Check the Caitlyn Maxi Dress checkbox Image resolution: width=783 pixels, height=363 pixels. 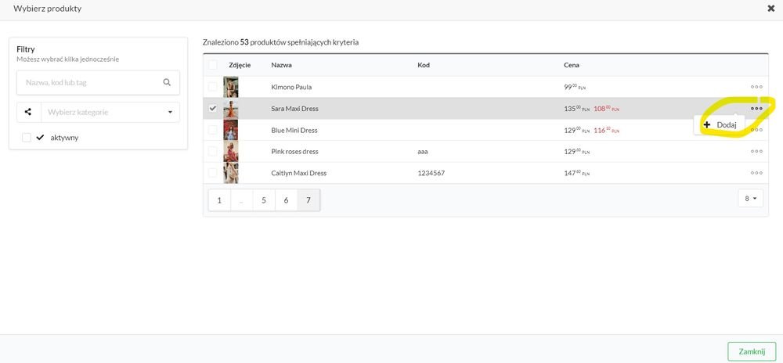pos(213,173)
